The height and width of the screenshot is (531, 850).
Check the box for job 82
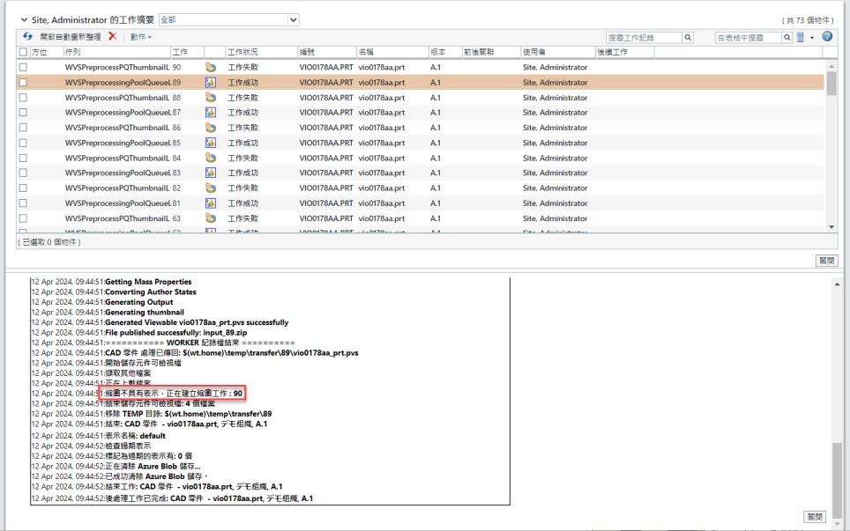point(23,188)
